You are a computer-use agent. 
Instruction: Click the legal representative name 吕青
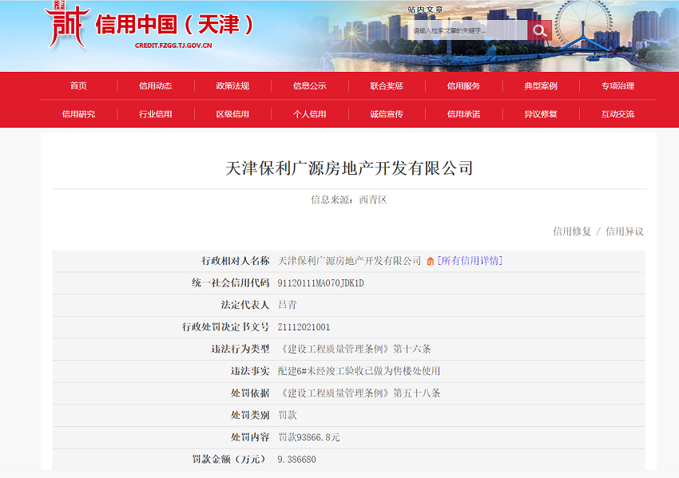click(287, 305)
